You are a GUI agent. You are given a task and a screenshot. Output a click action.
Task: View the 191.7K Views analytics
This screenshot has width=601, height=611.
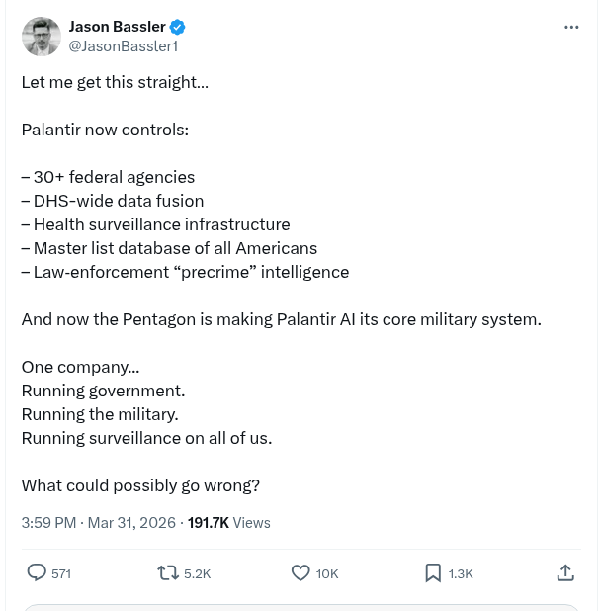pos(229,522)
